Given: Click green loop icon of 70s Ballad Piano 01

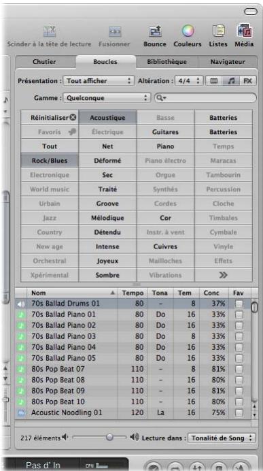Looking at the screenshot, I should click(21, 315).
